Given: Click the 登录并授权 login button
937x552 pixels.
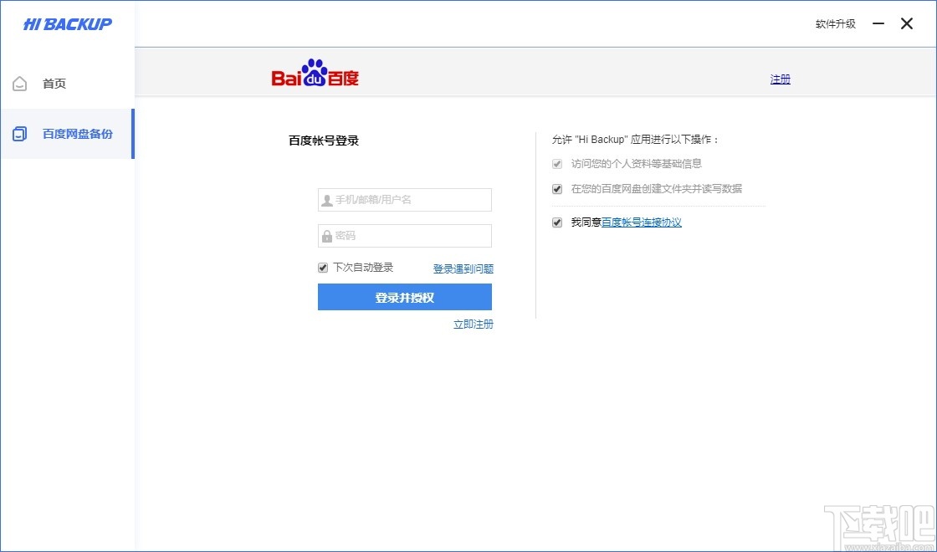Looking at the screenshot, I should coord(404,297).
